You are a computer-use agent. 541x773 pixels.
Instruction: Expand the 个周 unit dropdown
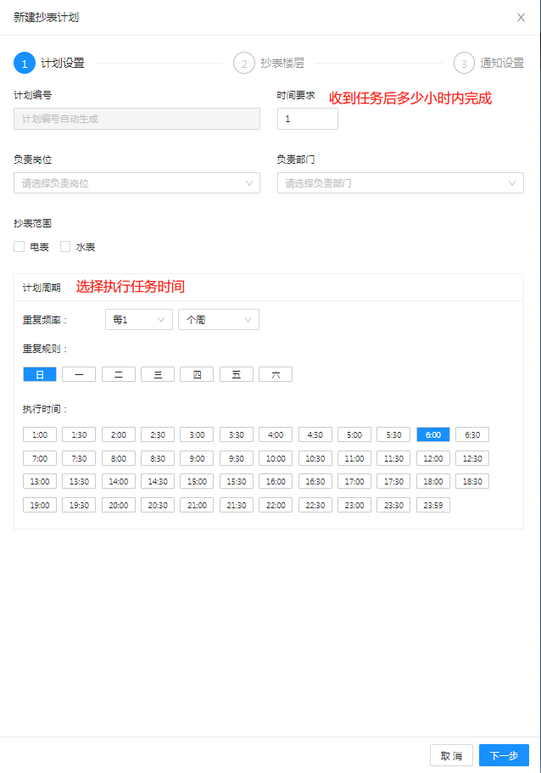tap(218, 320)
